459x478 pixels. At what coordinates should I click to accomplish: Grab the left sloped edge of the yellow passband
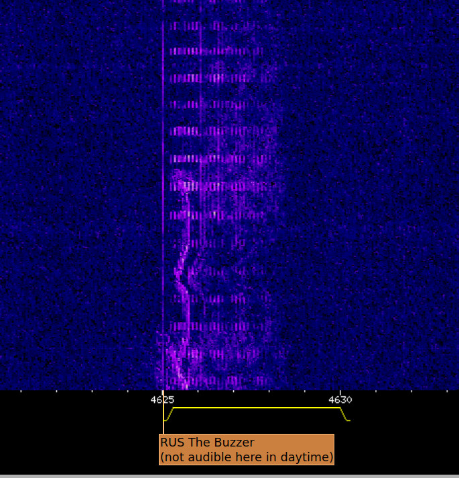[x=169, y=414]
